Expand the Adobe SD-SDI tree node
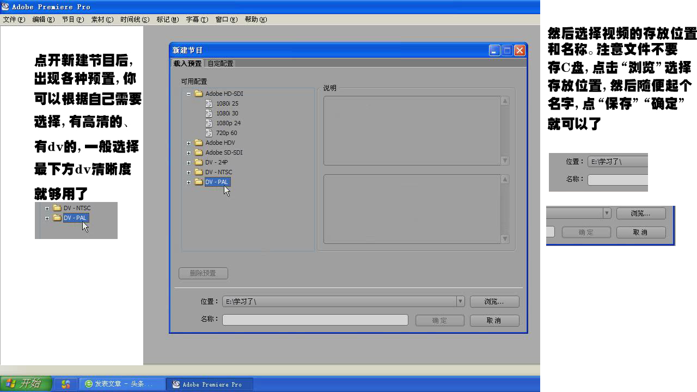 189,153
